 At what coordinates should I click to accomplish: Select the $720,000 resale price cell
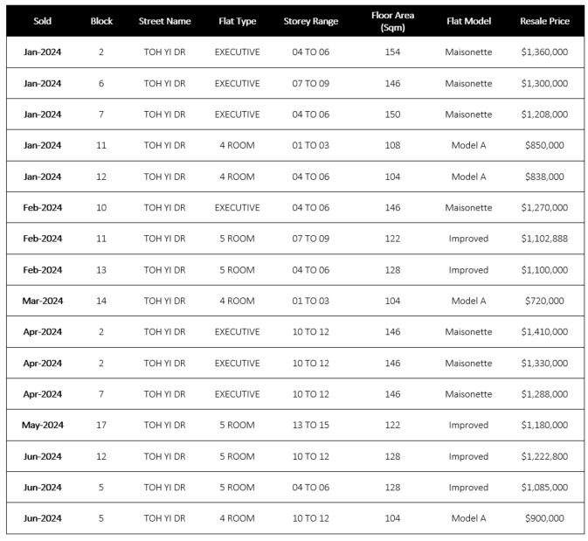(544, 301)
